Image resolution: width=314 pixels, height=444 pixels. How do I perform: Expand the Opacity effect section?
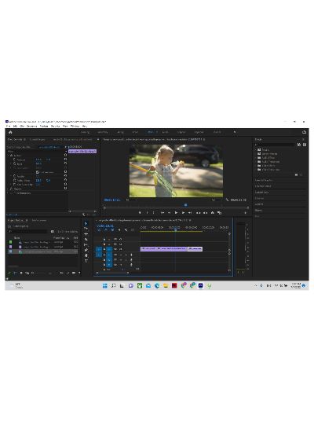[x=8, y=189]
